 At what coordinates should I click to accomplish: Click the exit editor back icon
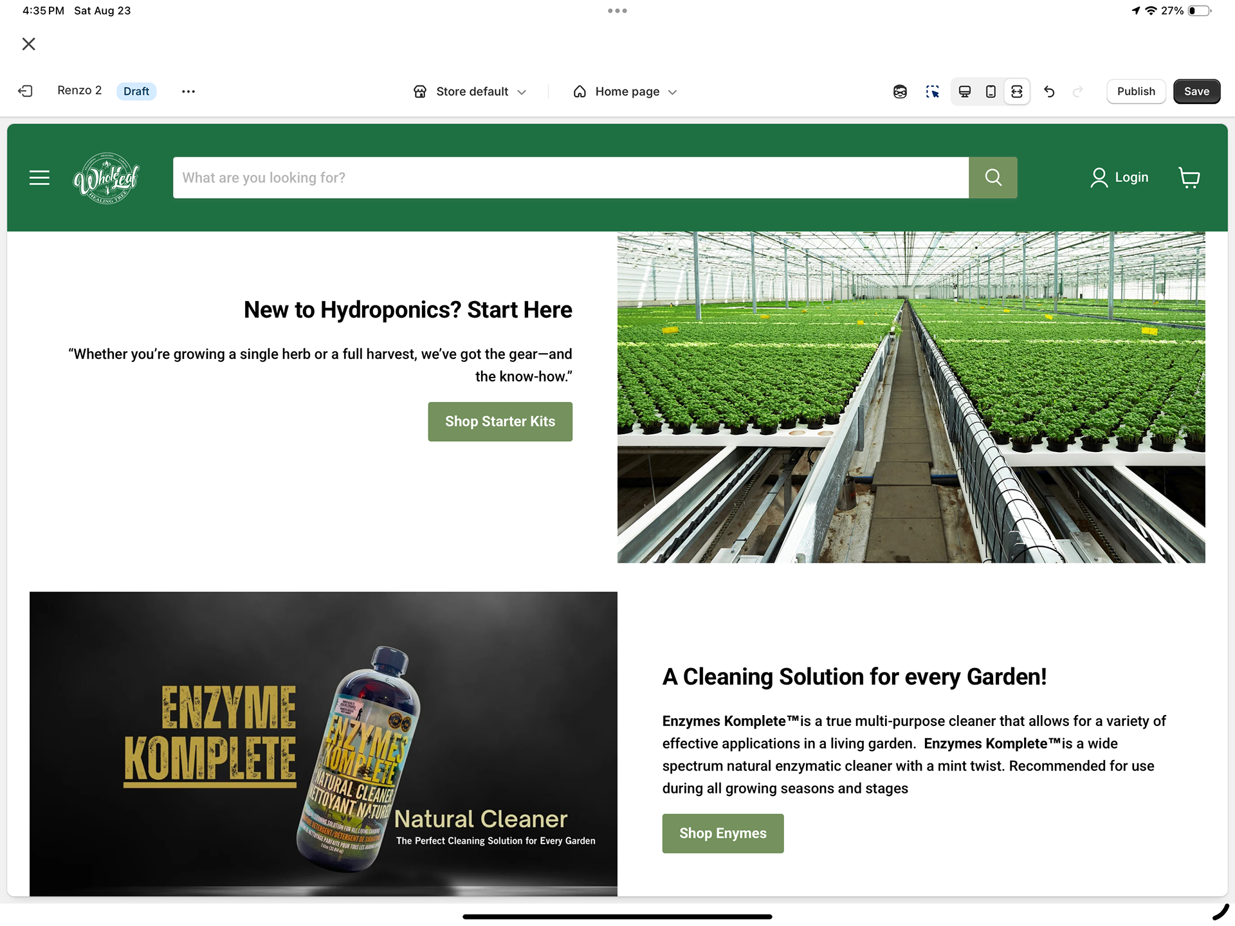click(x=25, y=91)
